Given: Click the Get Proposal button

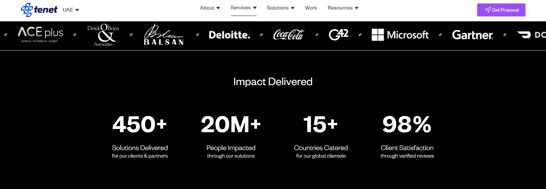Looking at the screenshot, I should 501,10.
